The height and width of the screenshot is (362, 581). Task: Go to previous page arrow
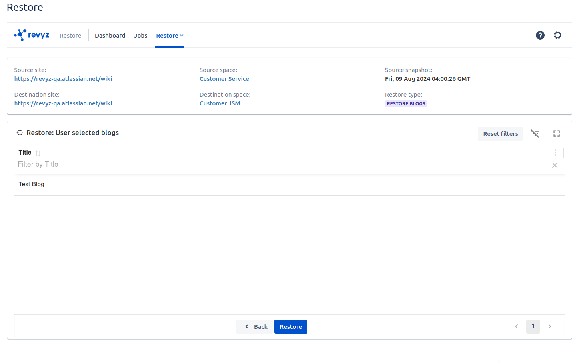[517, 326]
